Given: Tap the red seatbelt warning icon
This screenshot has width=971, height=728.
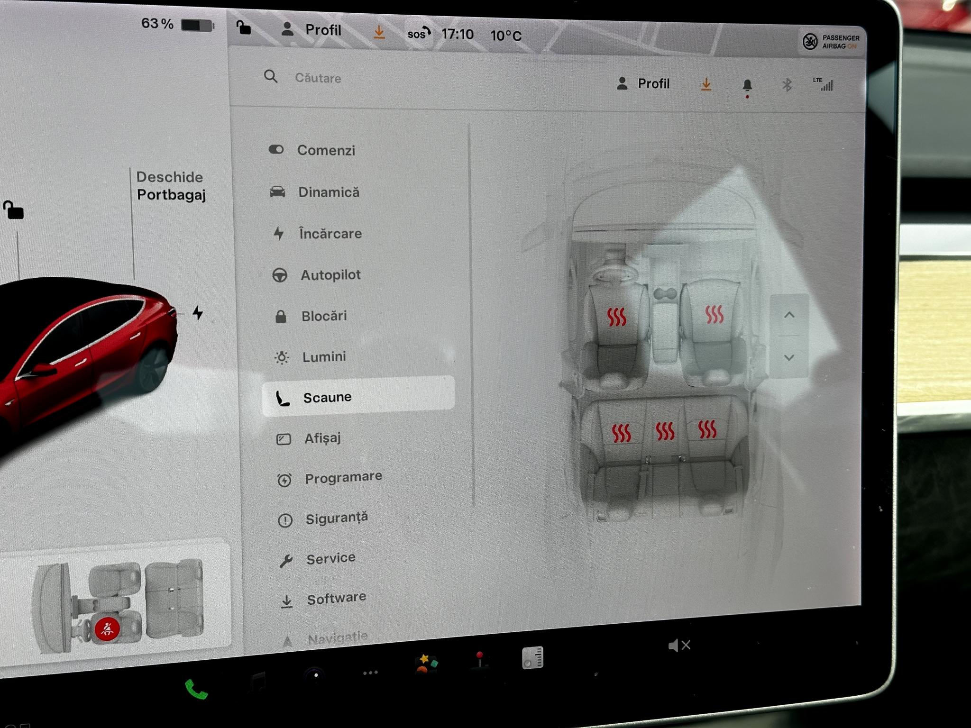Looking at the screenshot, I should click(107, 629).
